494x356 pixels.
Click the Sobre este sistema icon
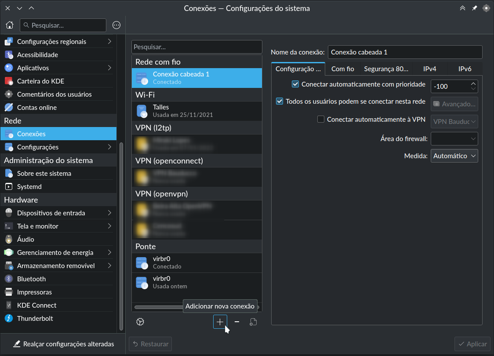pos(9,173)
